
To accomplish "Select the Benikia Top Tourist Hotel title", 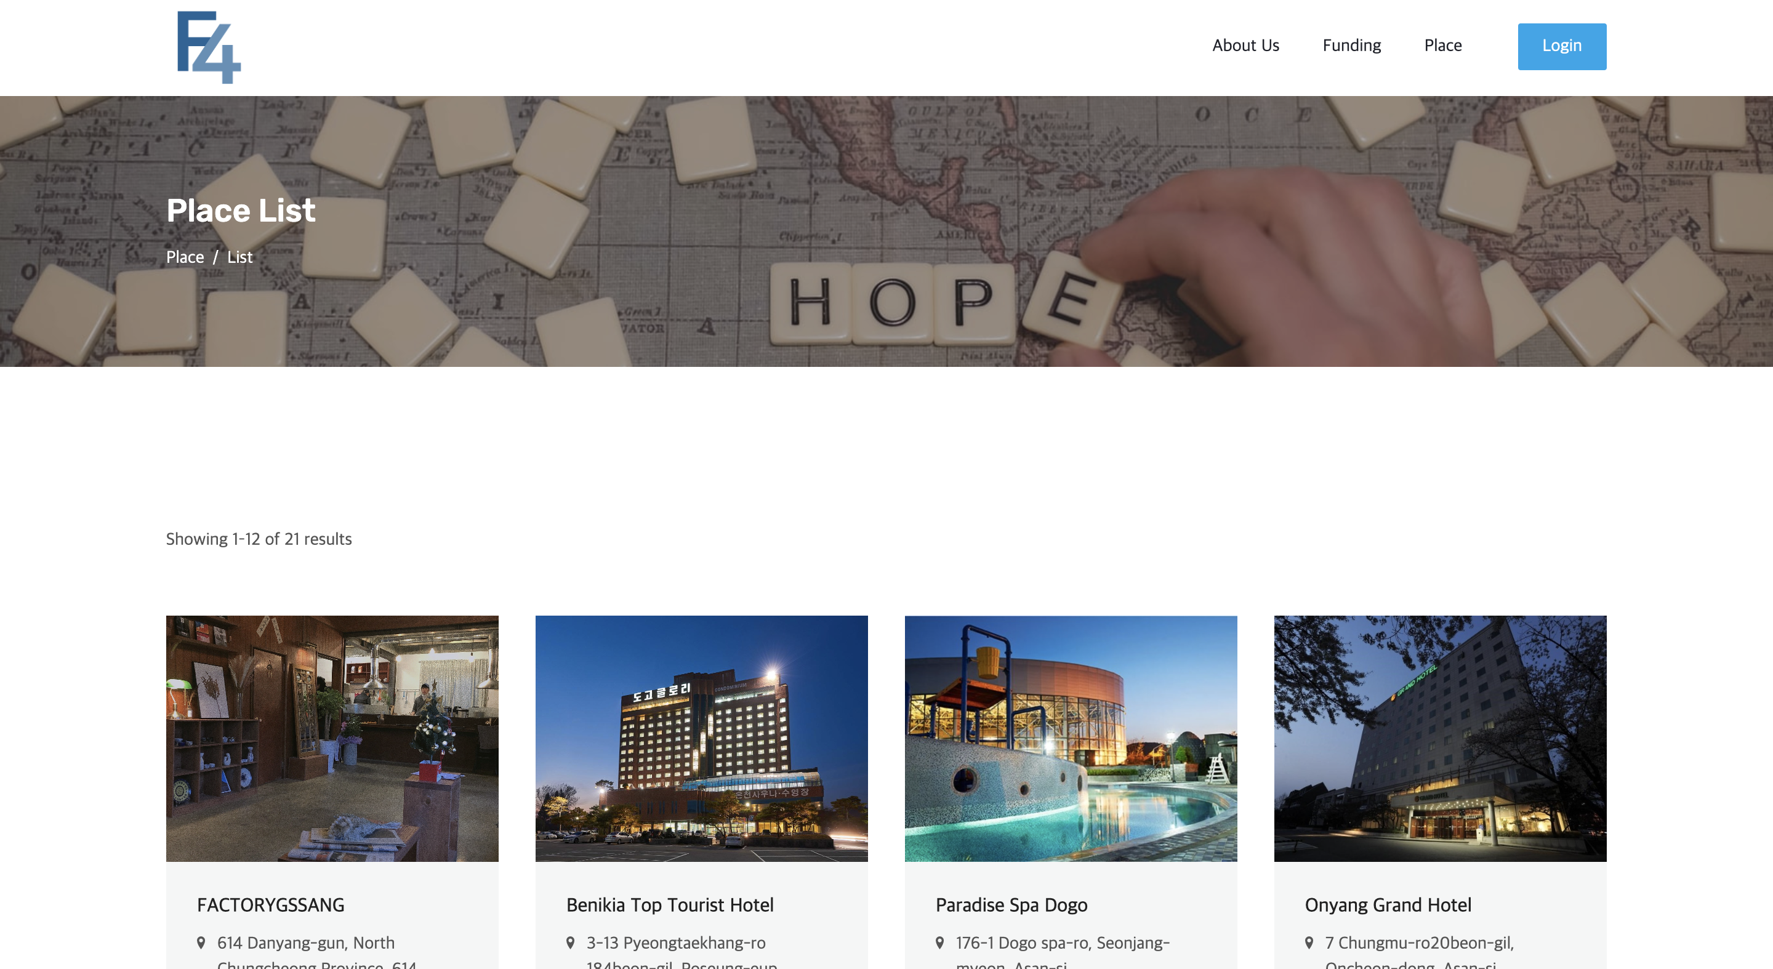I will tap(670, 904).
